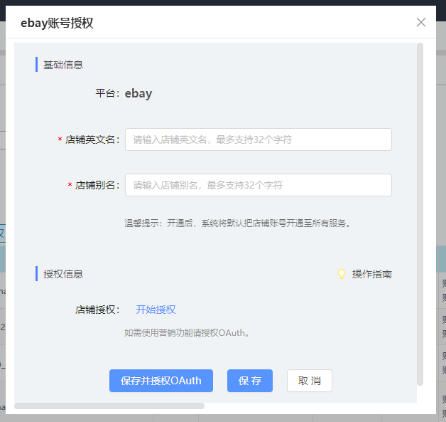Click the 店铺英文名 input field

259,139
